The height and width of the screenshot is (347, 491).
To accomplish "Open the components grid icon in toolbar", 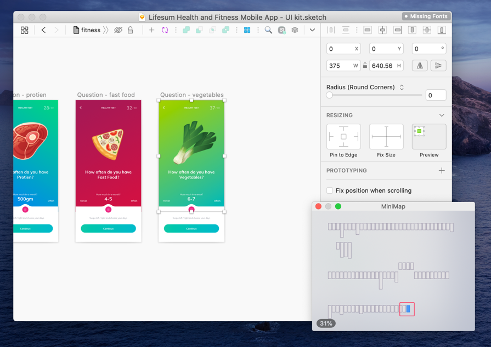I will tap(25, 30).
